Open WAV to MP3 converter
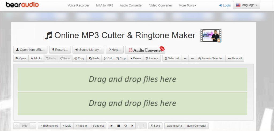Image resolution: width=274 pixels, height=131 pixels. [174, 126]
